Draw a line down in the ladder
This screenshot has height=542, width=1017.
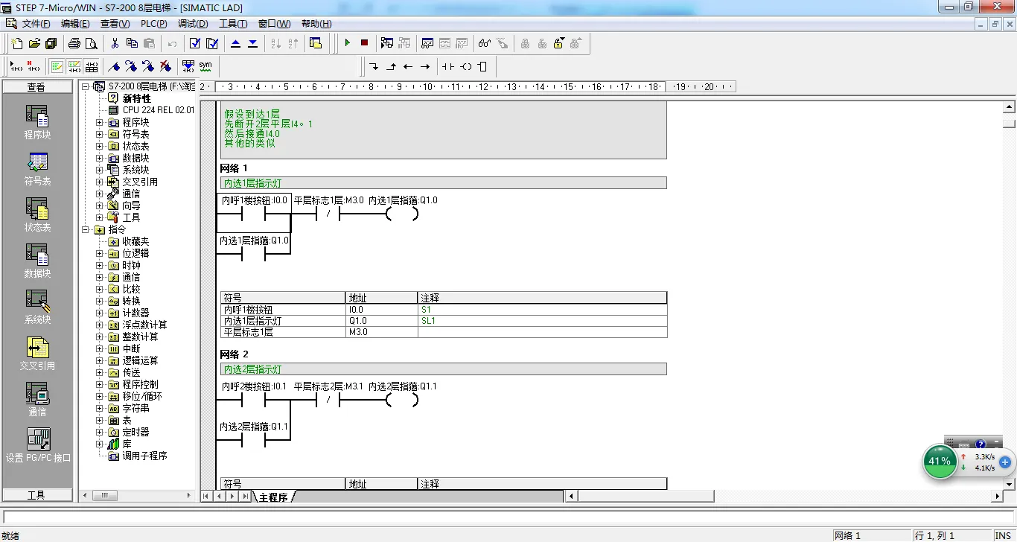[x=374, y=66]
